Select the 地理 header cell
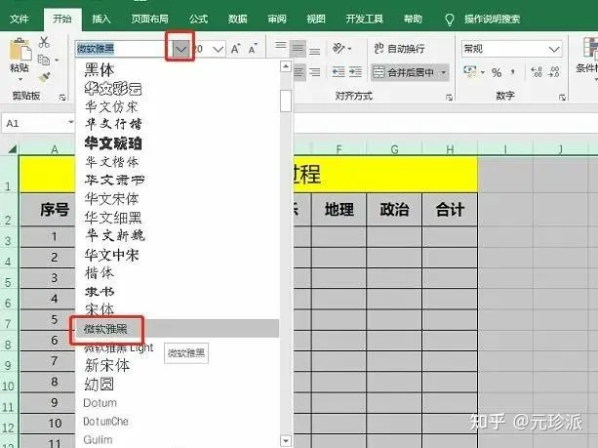This screenshot has width=598, height=448. click(x=339, y=208)
